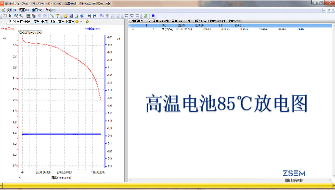This screenshot has width=335, height=190.
Task: Expand the second row in data table
Action: coord(133,29)
